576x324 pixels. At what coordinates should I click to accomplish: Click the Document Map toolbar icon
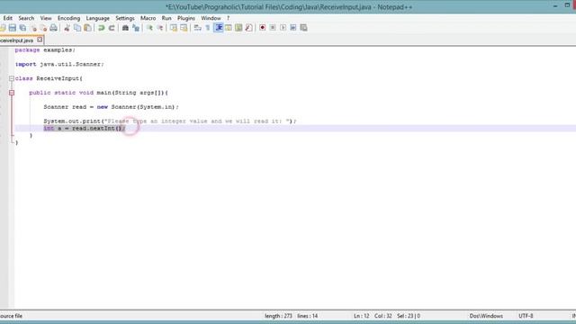[238, 28]
